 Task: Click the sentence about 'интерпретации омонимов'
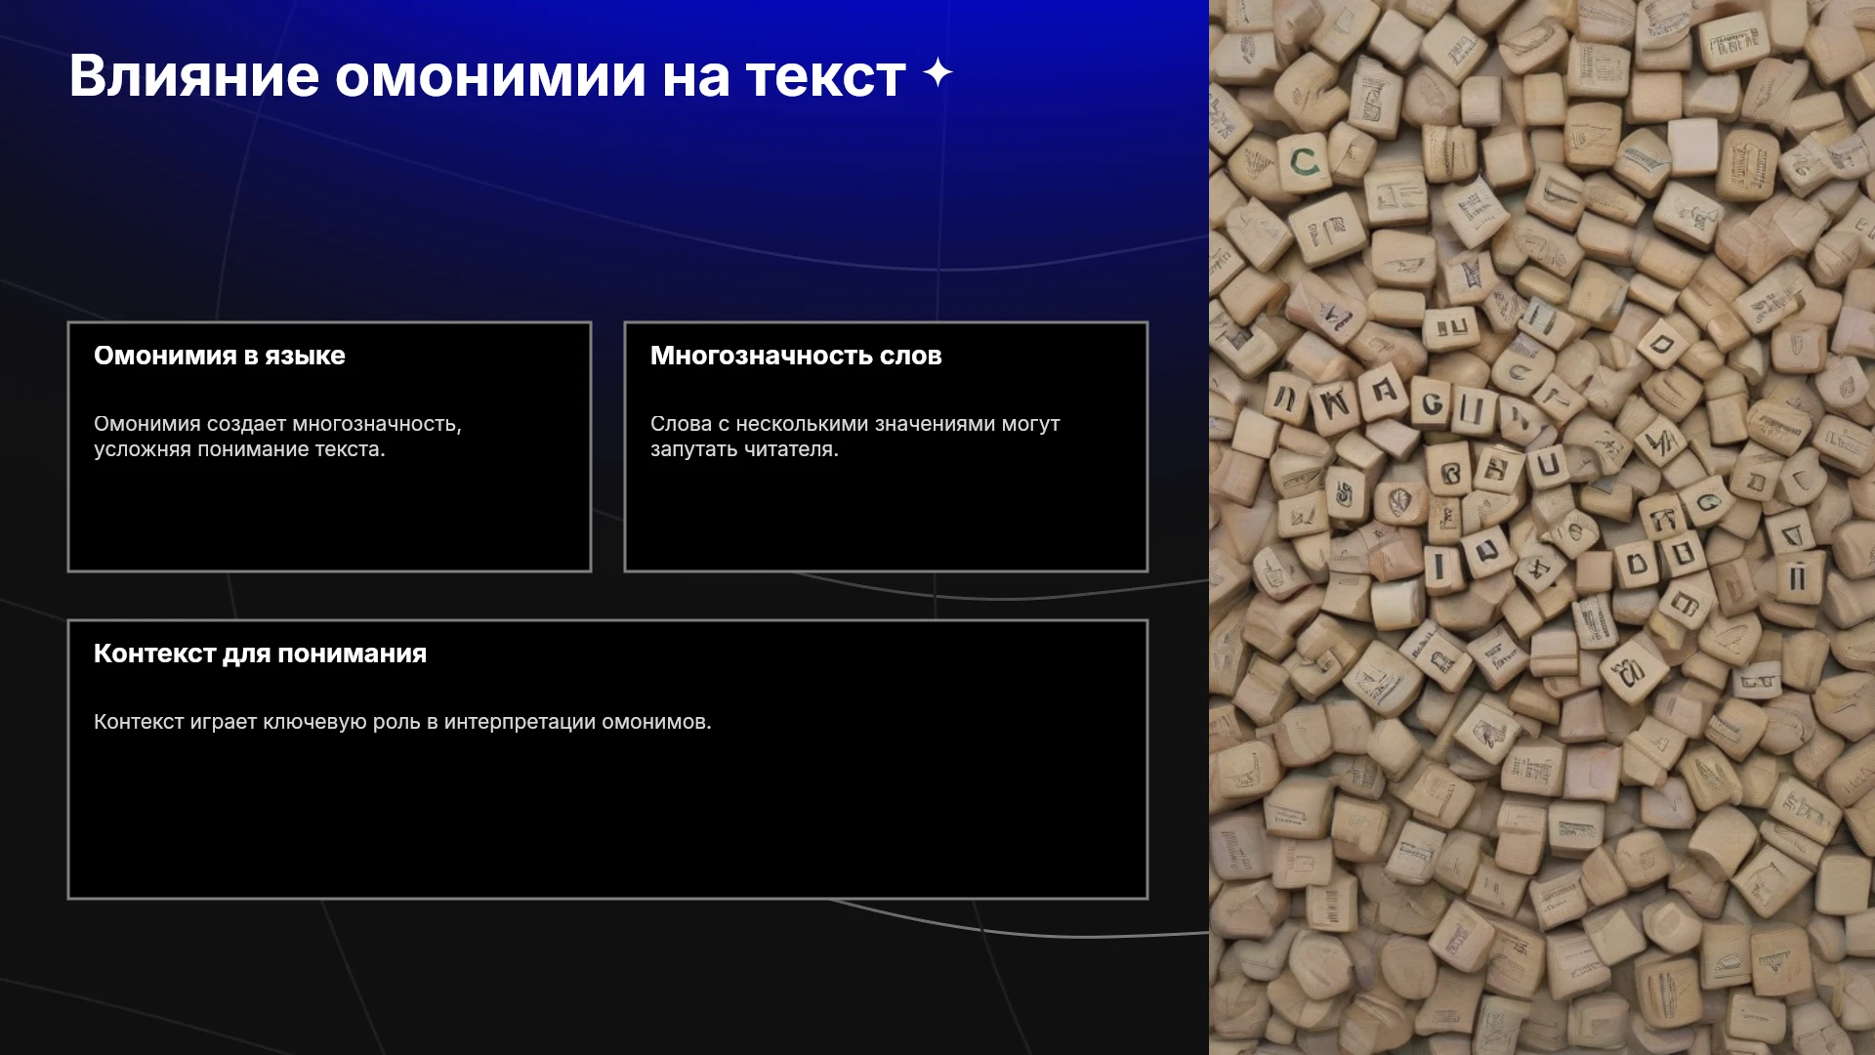click(x=402, y=722)
